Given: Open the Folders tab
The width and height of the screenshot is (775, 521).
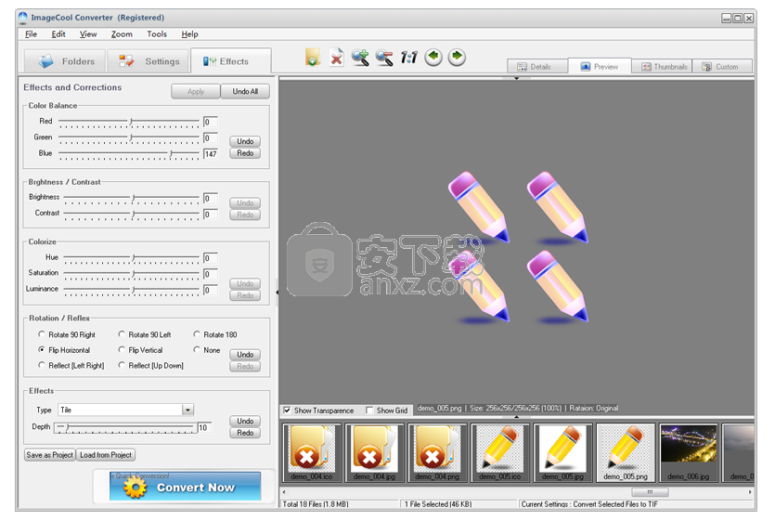Looking at the screenshot, I should [65, 61].
